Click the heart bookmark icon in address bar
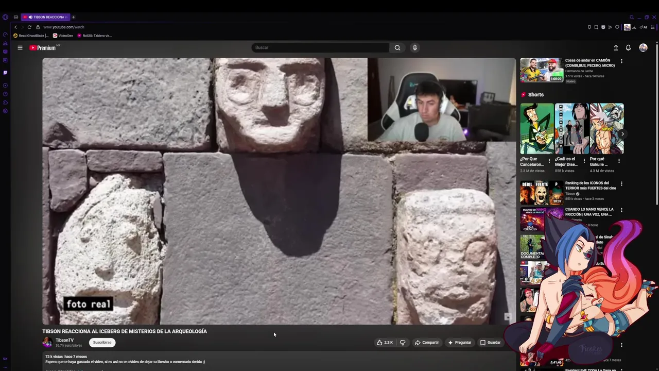Viewport: 659px width, 371px height. 617,27
